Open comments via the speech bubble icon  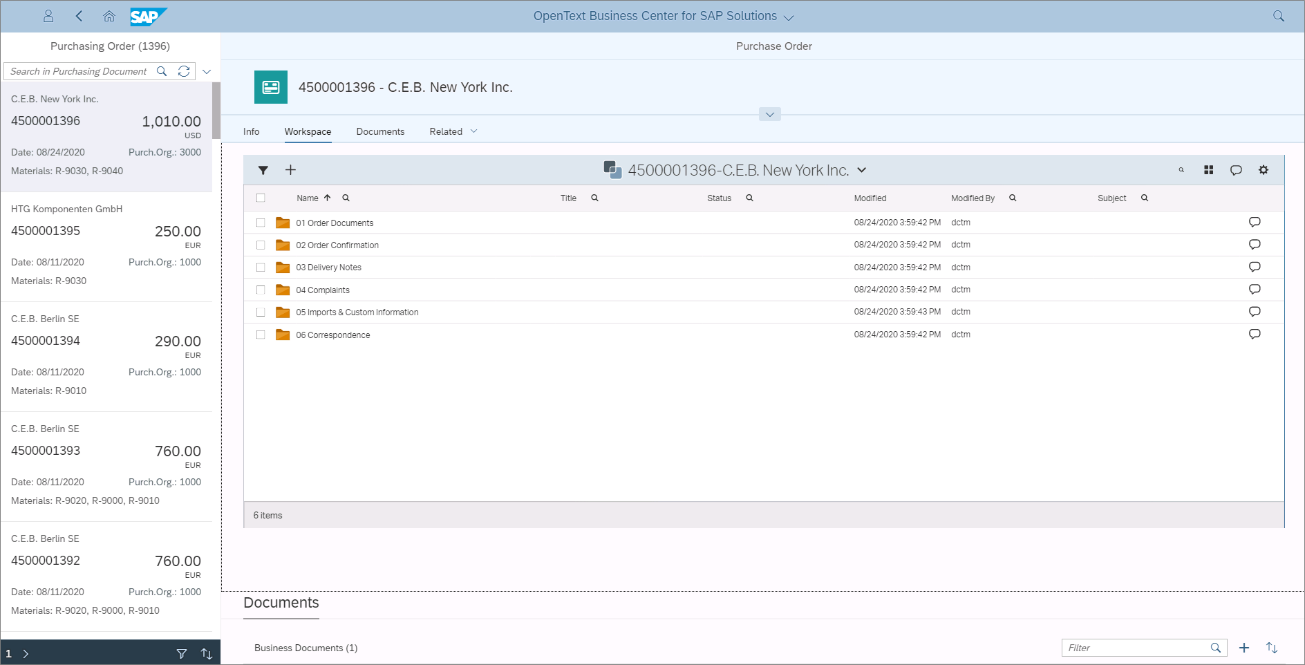(1236, 169)
